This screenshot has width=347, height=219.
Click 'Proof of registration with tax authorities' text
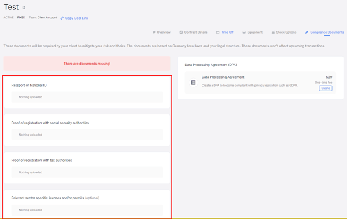[x=42, y=161]
